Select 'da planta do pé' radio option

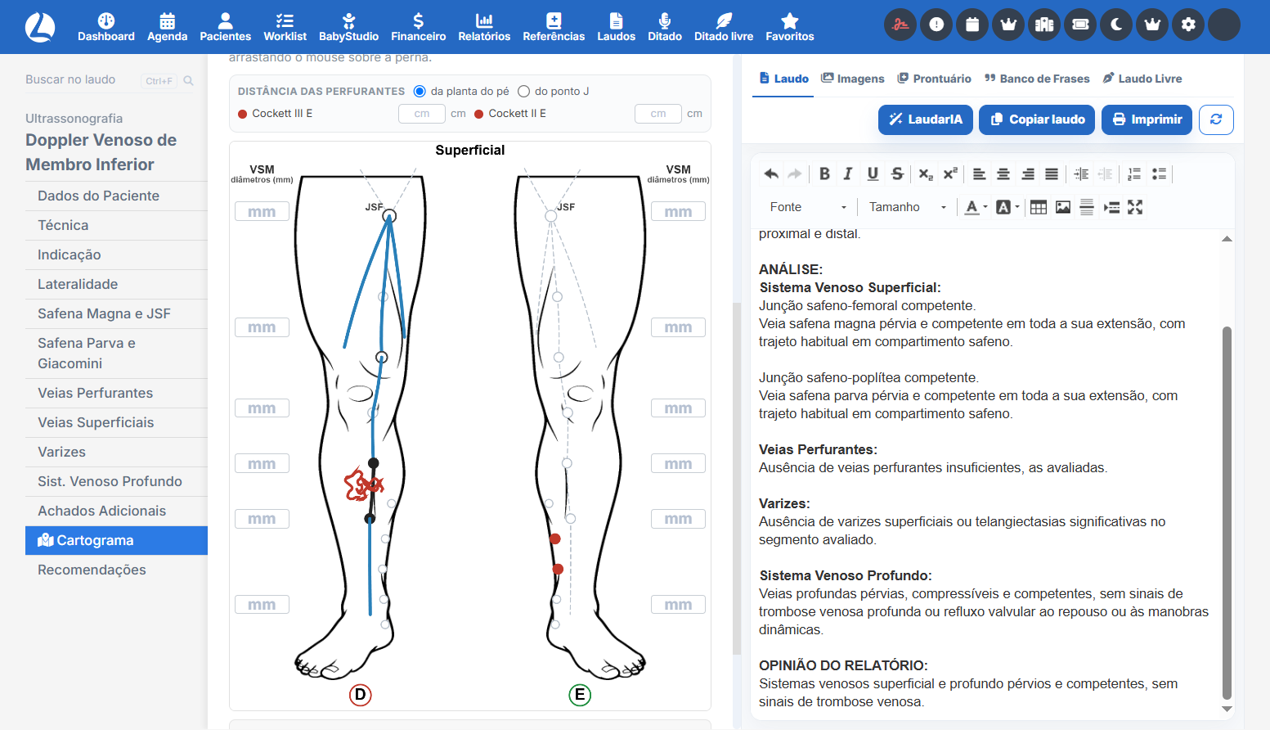[420, 91]
